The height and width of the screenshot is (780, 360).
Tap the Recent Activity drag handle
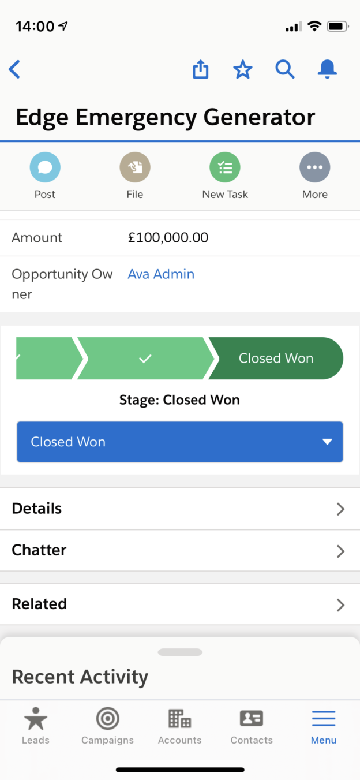point(179,652)
